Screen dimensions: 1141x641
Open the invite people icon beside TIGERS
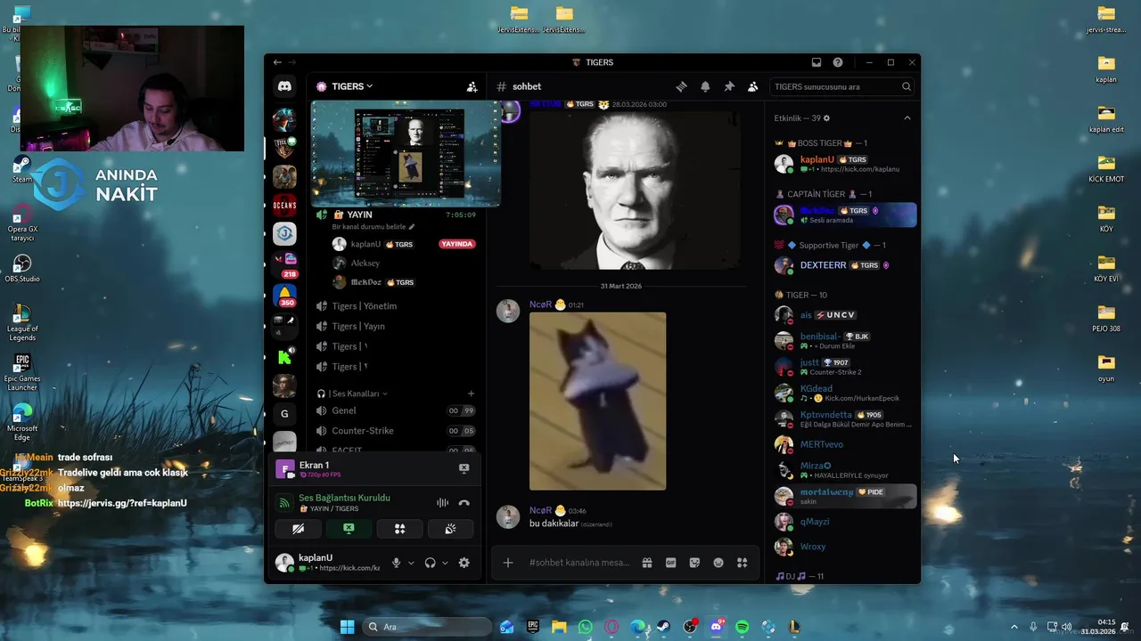[472, 86]
